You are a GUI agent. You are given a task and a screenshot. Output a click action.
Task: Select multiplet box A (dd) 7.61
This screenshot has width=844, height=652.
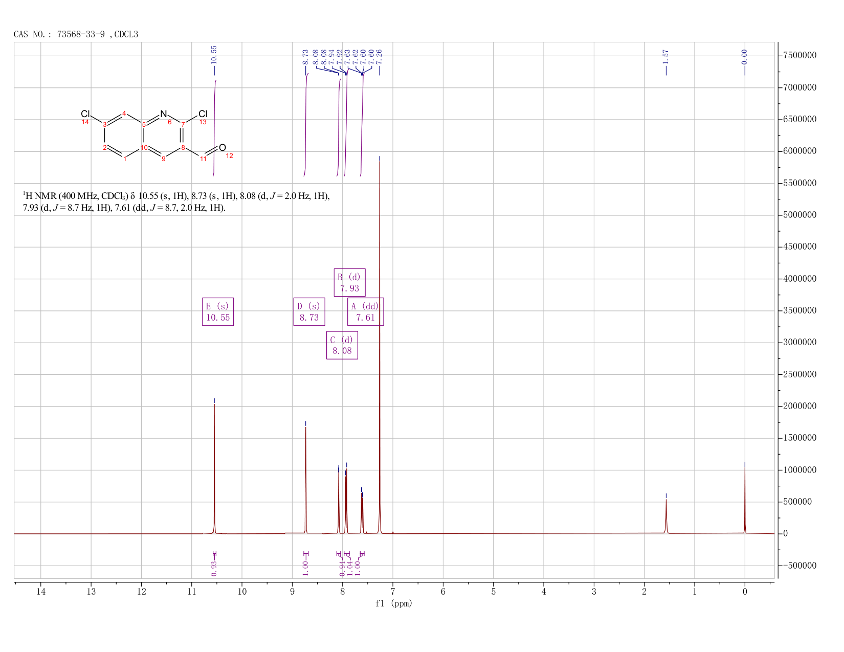coord(366,312)
